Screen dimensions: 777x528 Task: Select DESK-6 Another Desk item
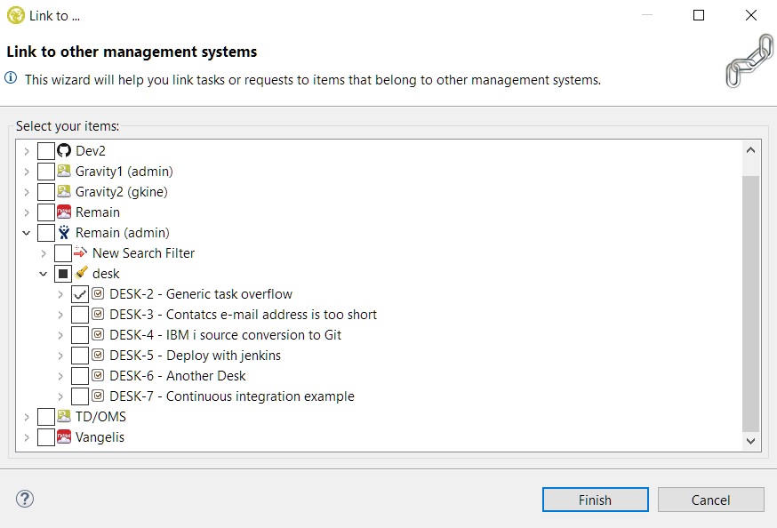(205, 376)
